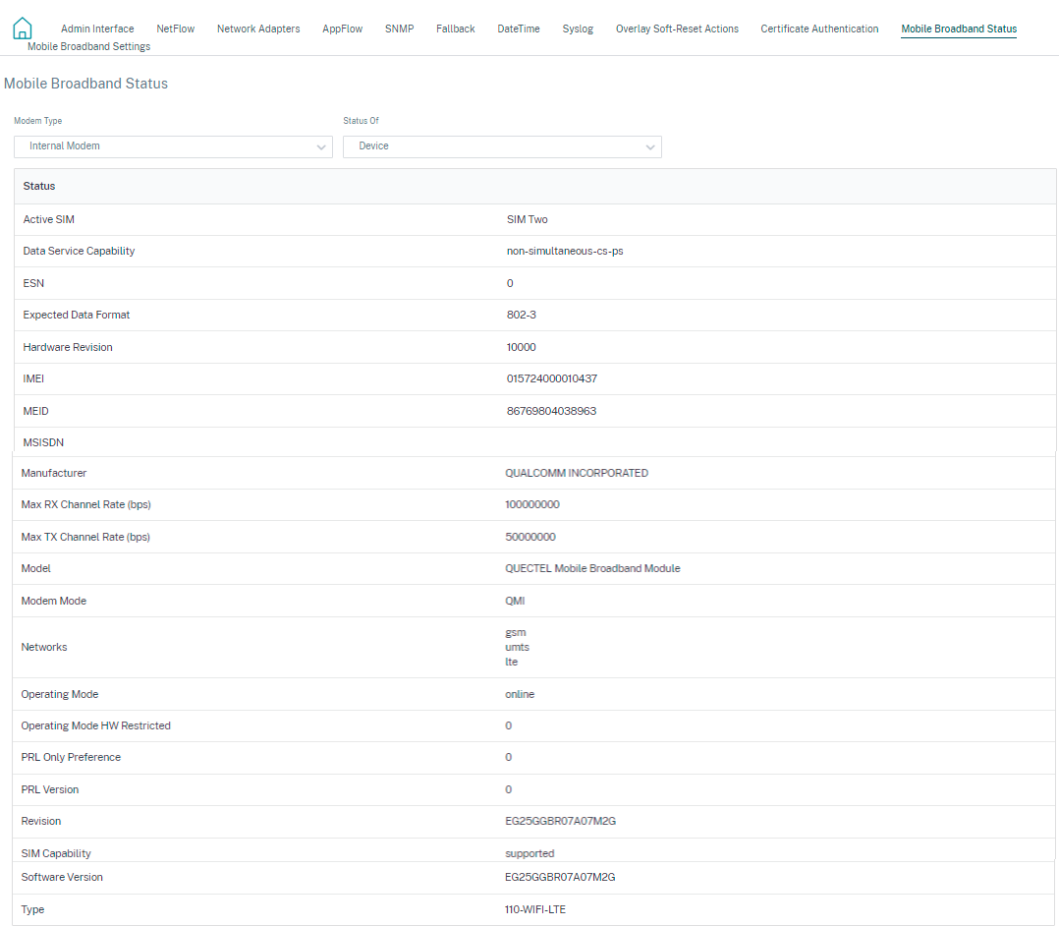Click the IMEI value 015724000010437
The image size is (1059, 927).
point(552,379)
